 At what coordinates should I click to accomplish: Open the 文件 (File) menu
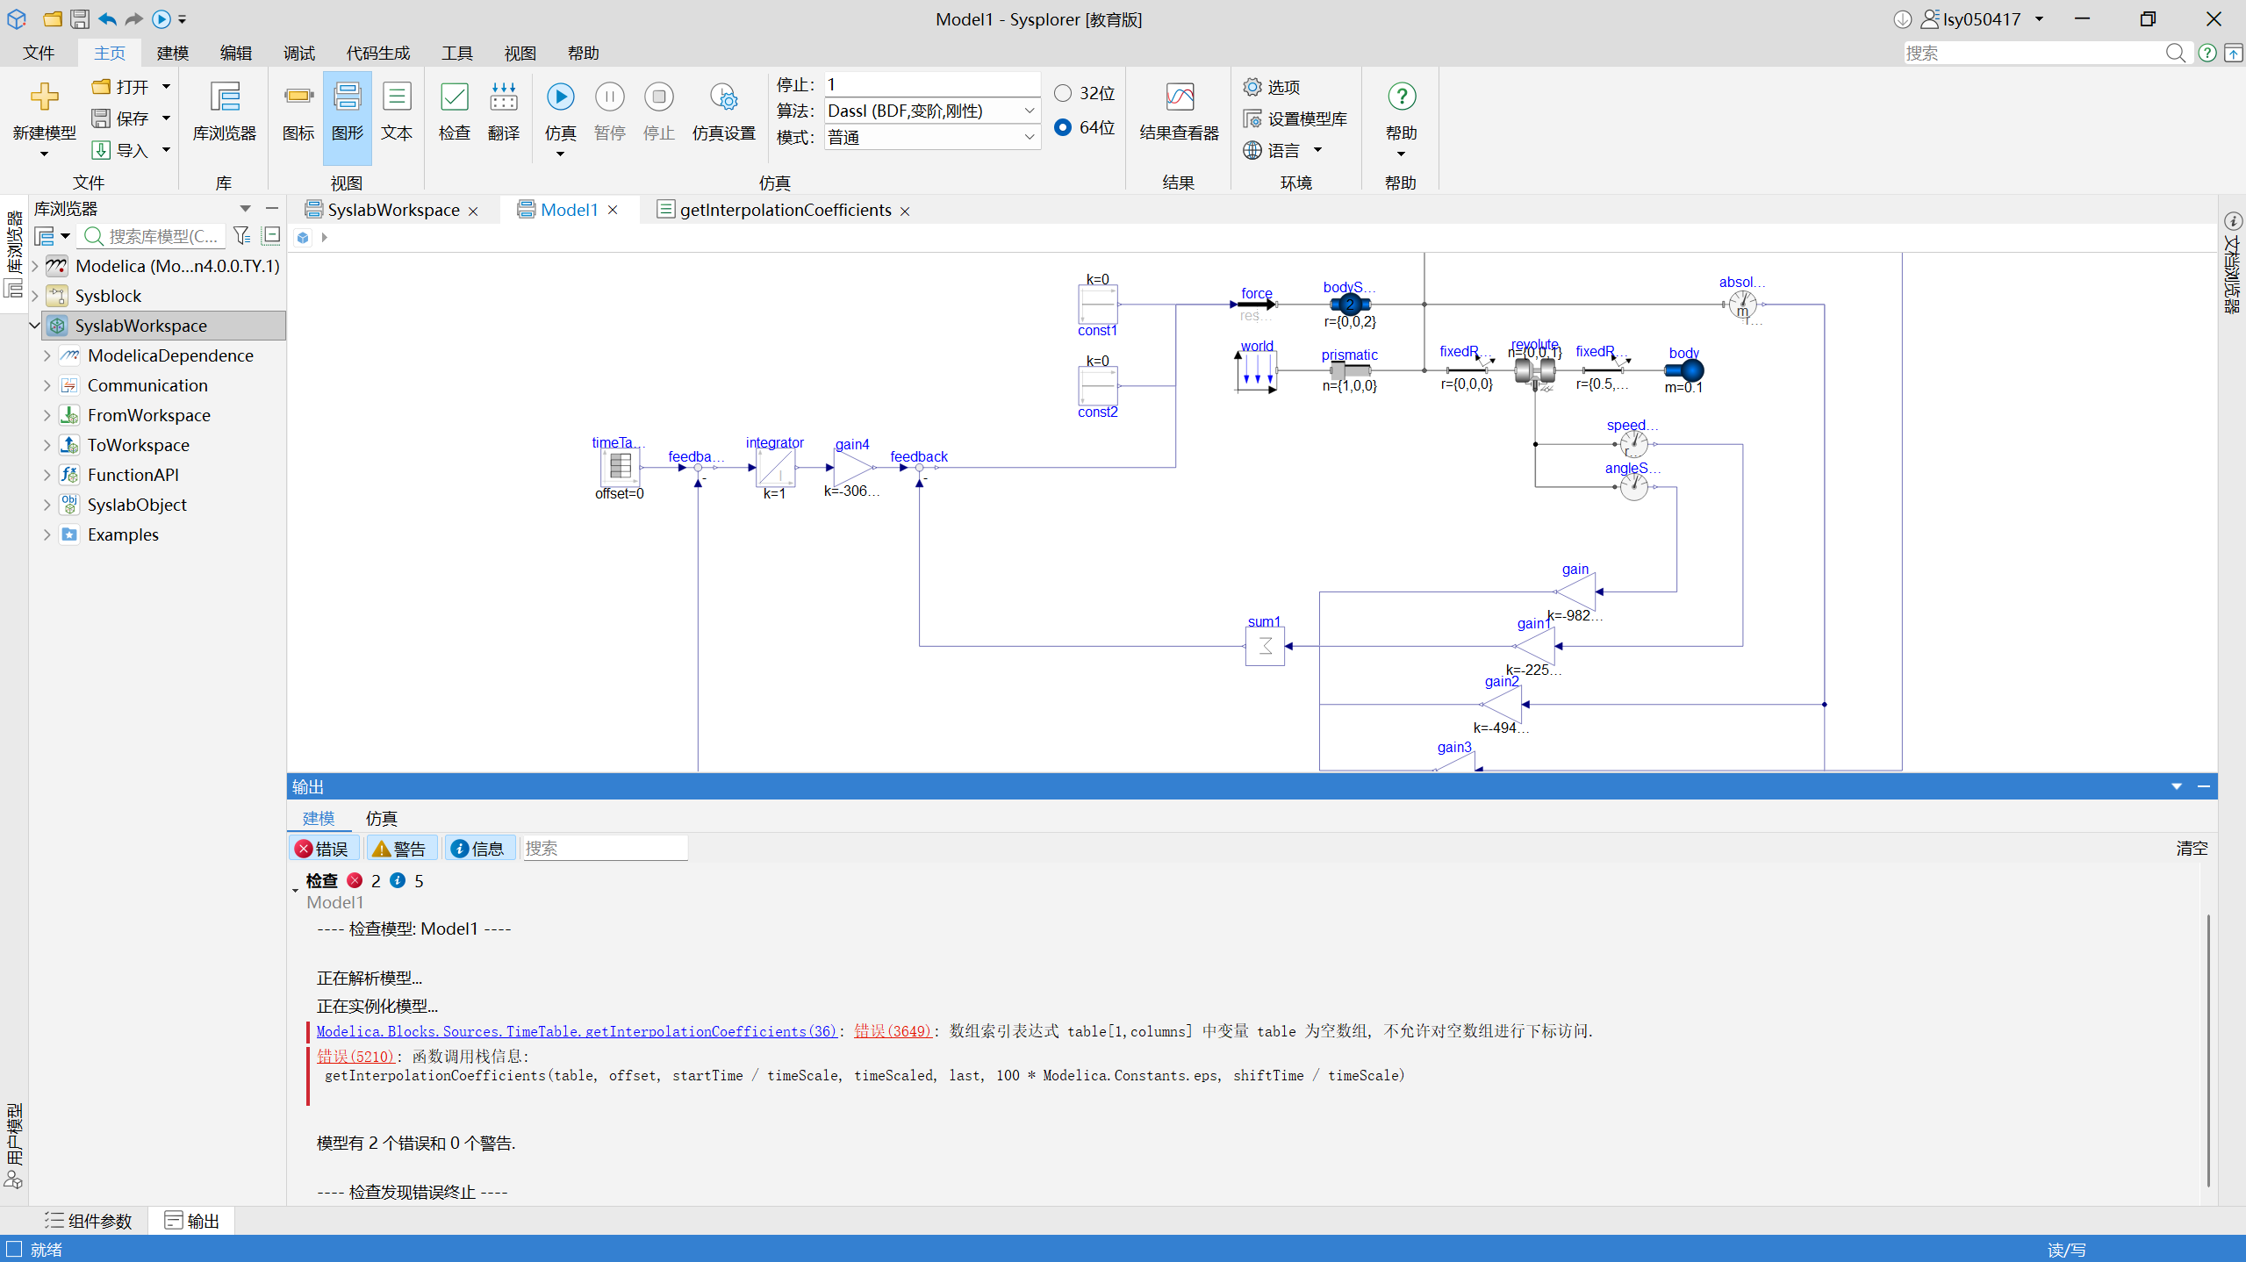click(39, 54)
